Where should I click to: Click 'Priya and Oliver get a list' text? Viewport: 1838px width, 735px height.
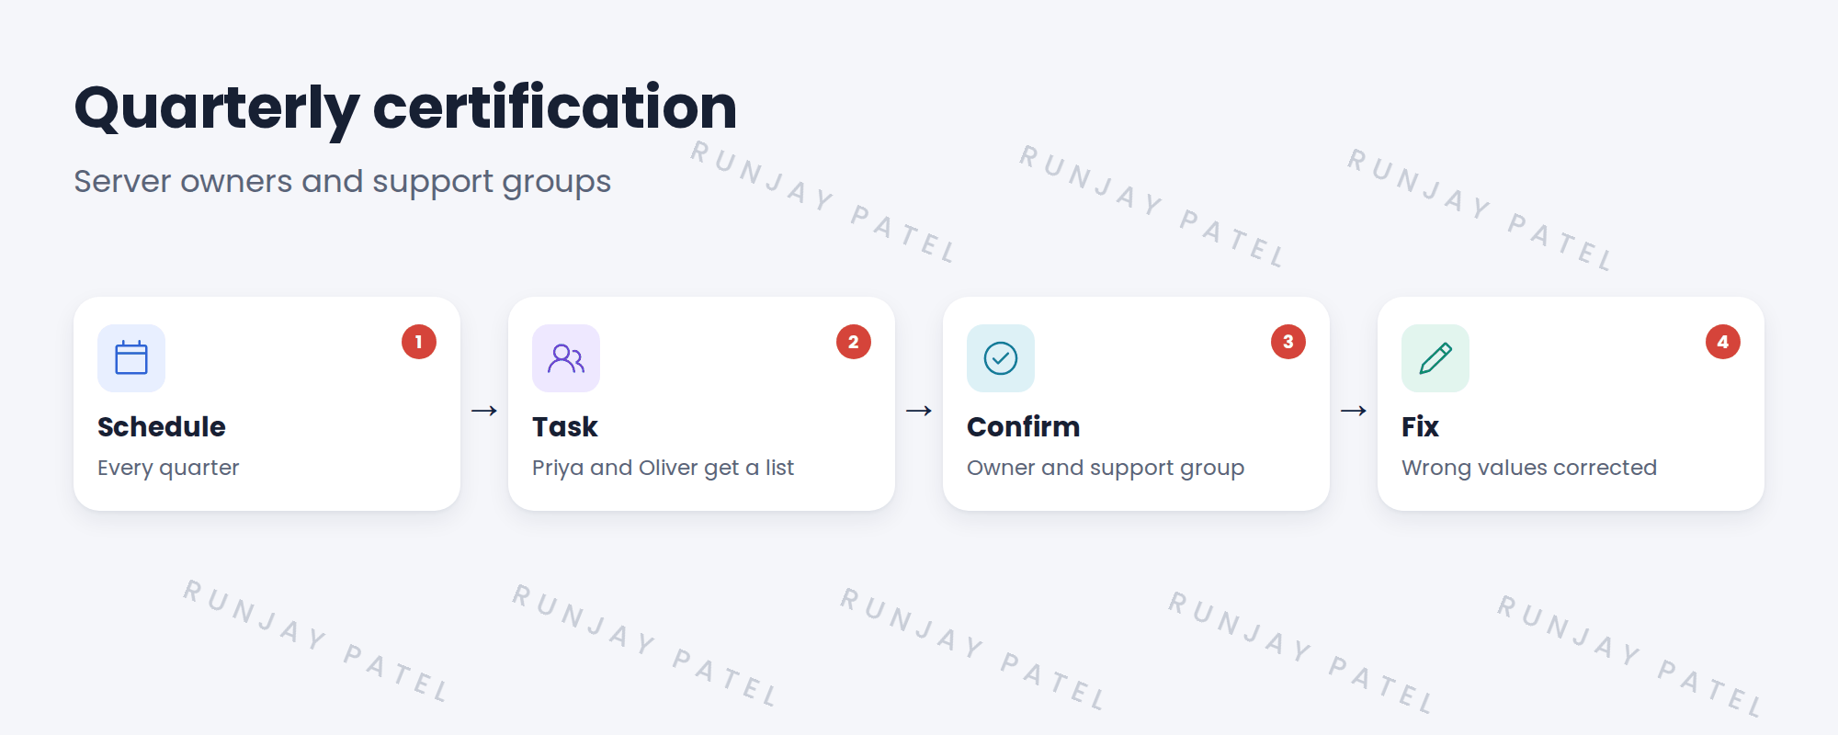(663, 468)
